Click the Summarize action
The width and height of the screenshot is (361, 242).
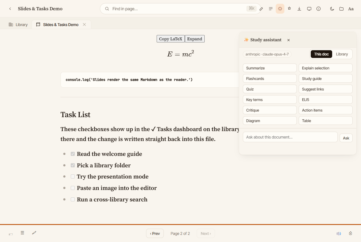[x=270, y=68]
